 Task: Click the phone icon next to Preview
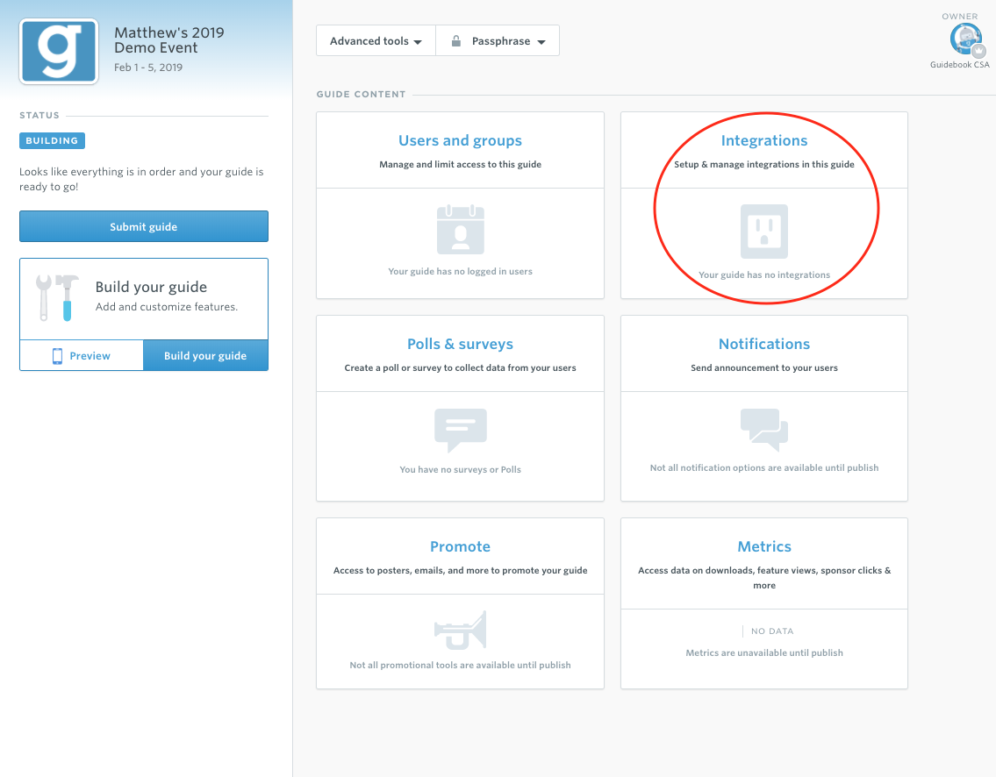click(x=57, y=356)
